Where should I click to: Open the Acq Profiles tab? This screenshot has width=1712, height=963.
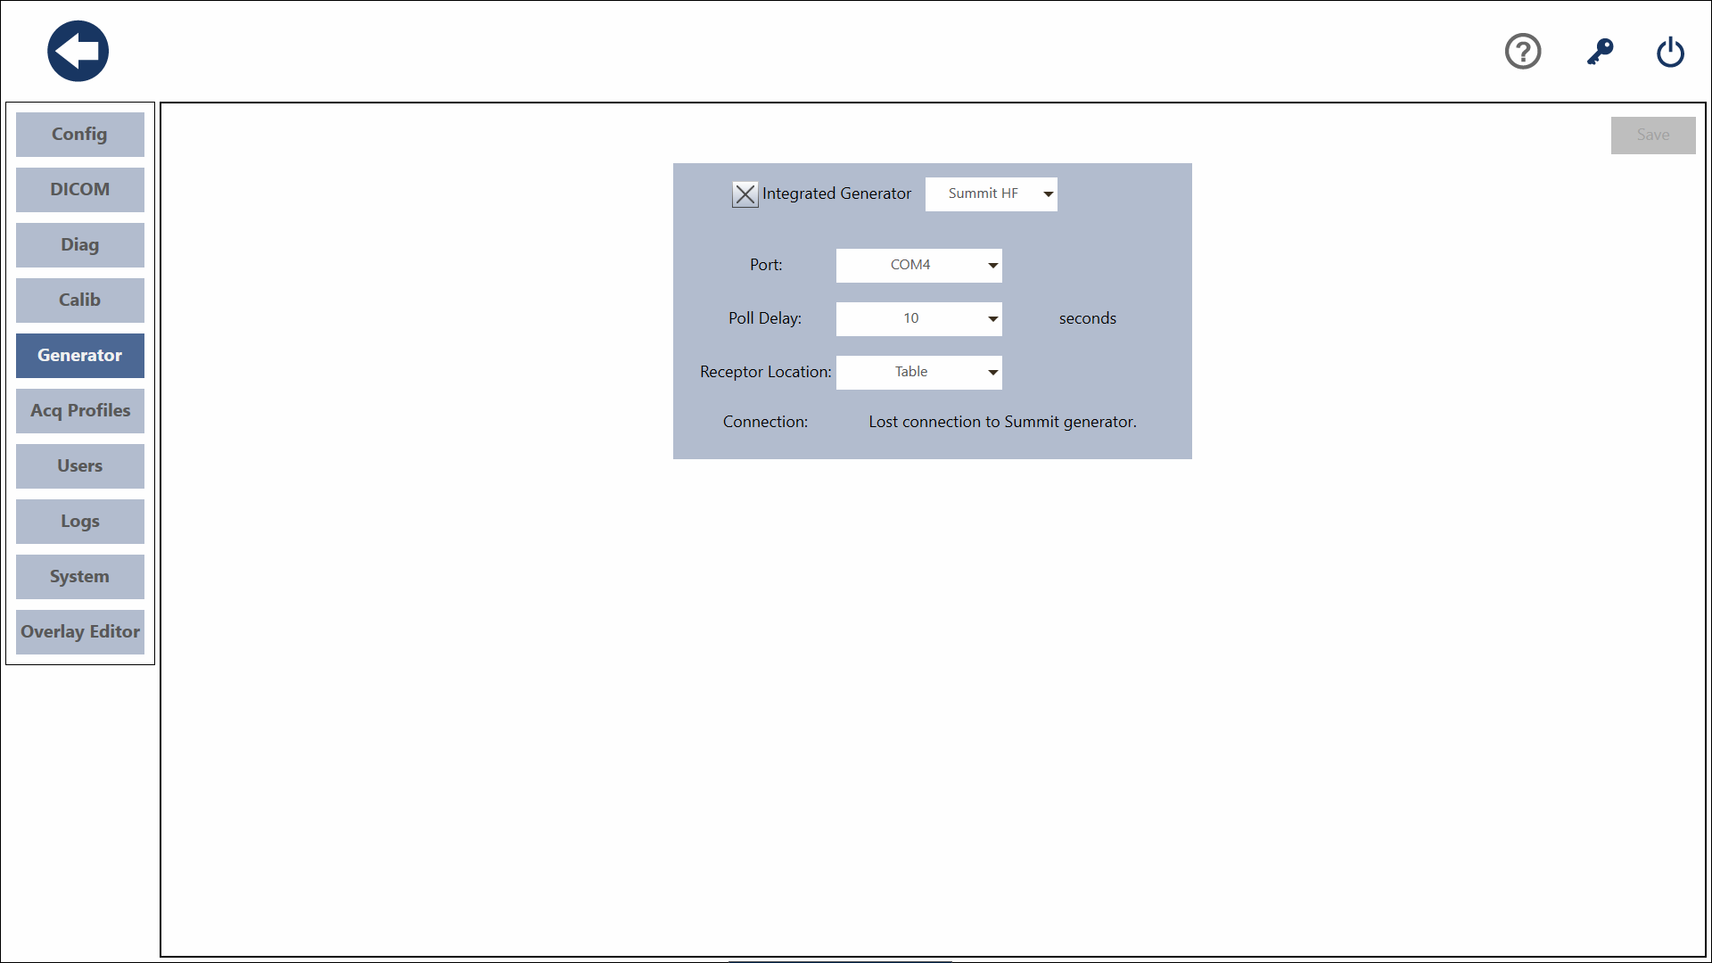tap(80, 411)
